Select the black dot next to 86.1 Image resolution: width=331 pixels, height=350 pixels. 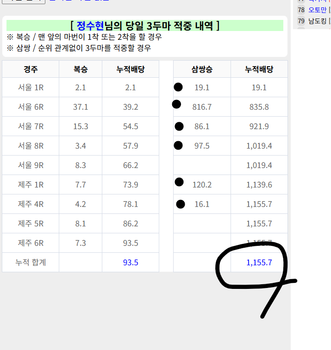coord(179,126)
